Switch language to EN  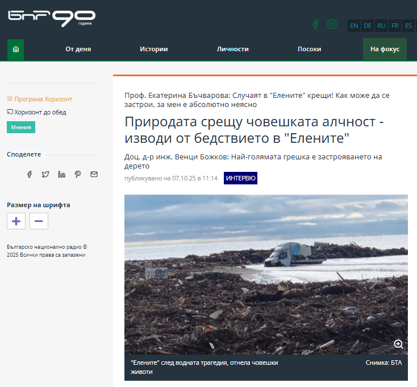[354, 26]
